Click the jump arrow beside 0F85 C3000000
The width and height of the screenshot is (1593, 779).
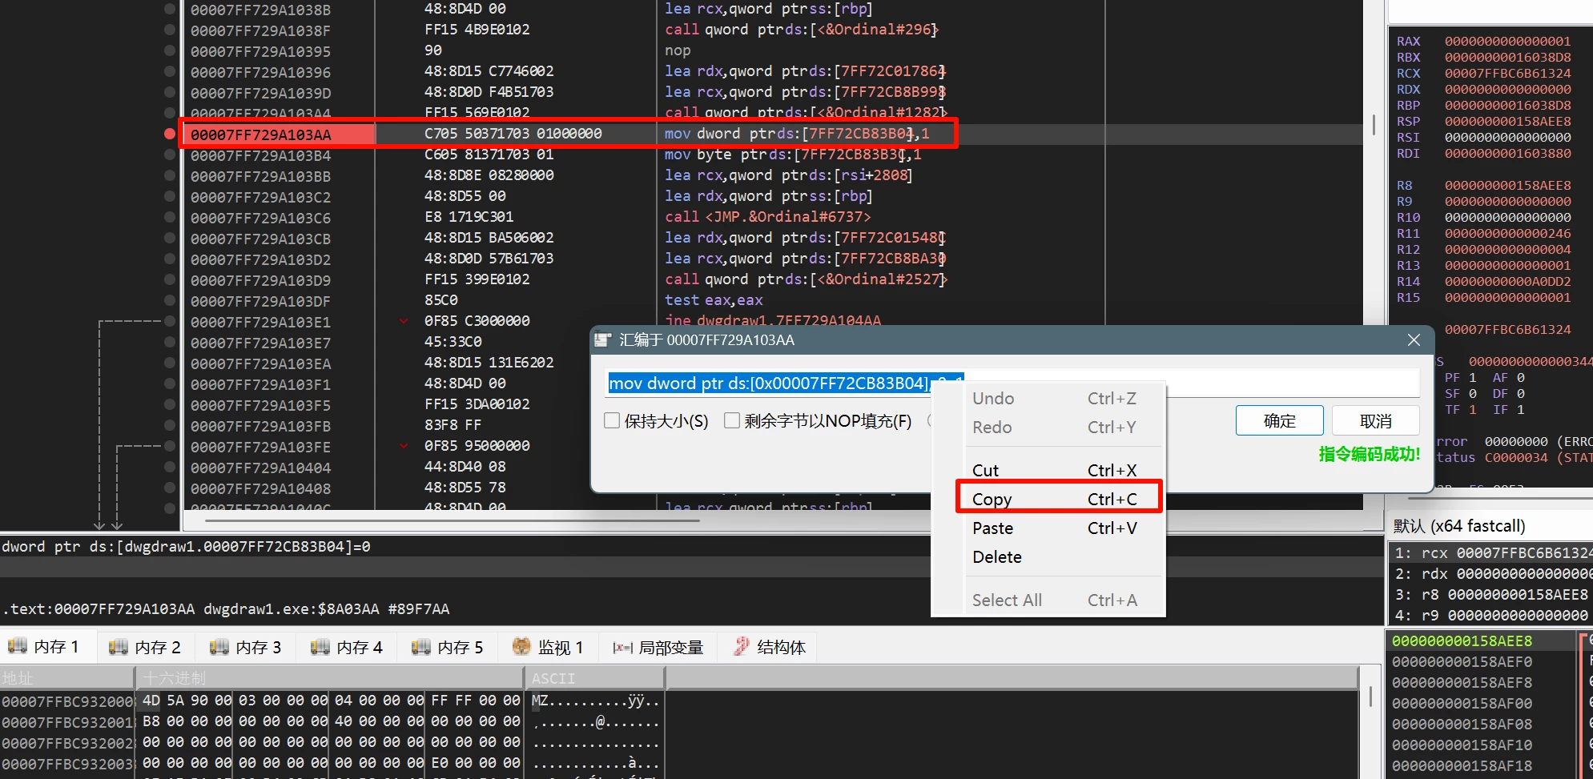click(404, 321)
